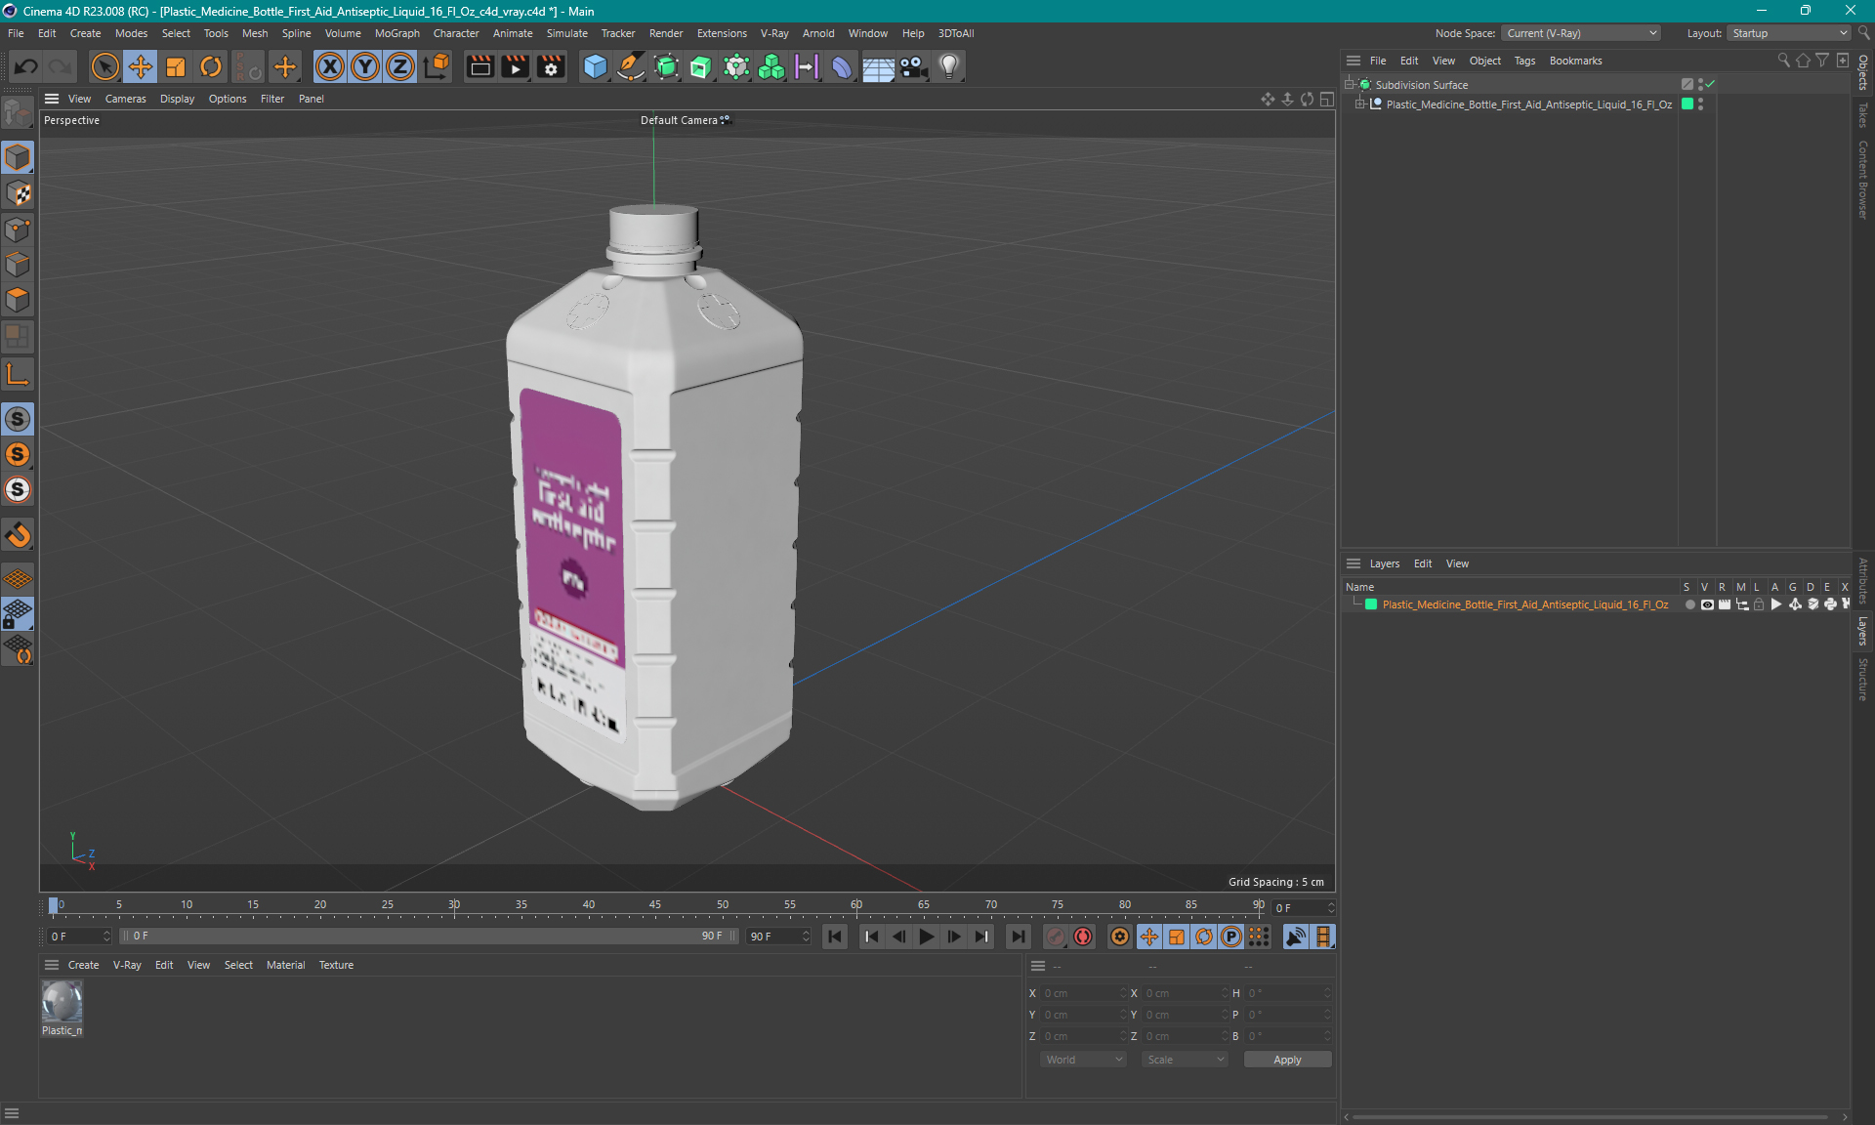Click the Enable Snap magnet icon
Image resolution: width=1875 pixels, height=1125 pixels.
[18, 535]
